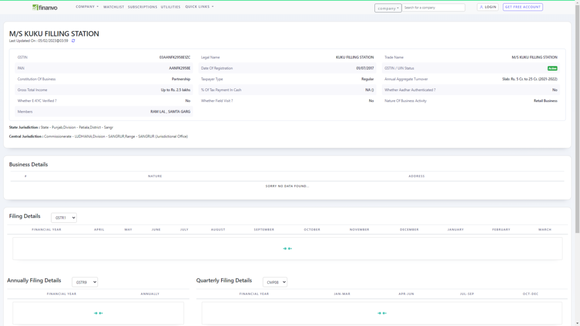The width and height of the screenshot is (580, 326).
Task: Click Retail Business activity value
Action: [x=545, y=101]
